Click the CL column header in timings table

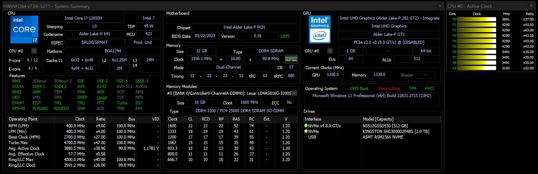191,119
